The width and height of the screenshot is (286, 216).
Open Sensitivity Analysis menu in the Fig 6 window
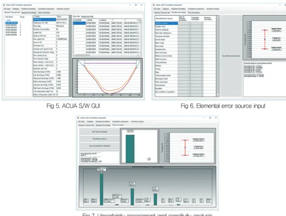click(213, 9)
